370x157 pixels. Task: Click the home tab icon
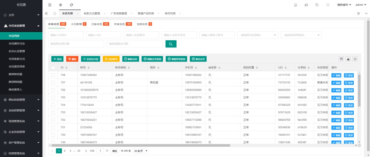click(x=55, y=14)
